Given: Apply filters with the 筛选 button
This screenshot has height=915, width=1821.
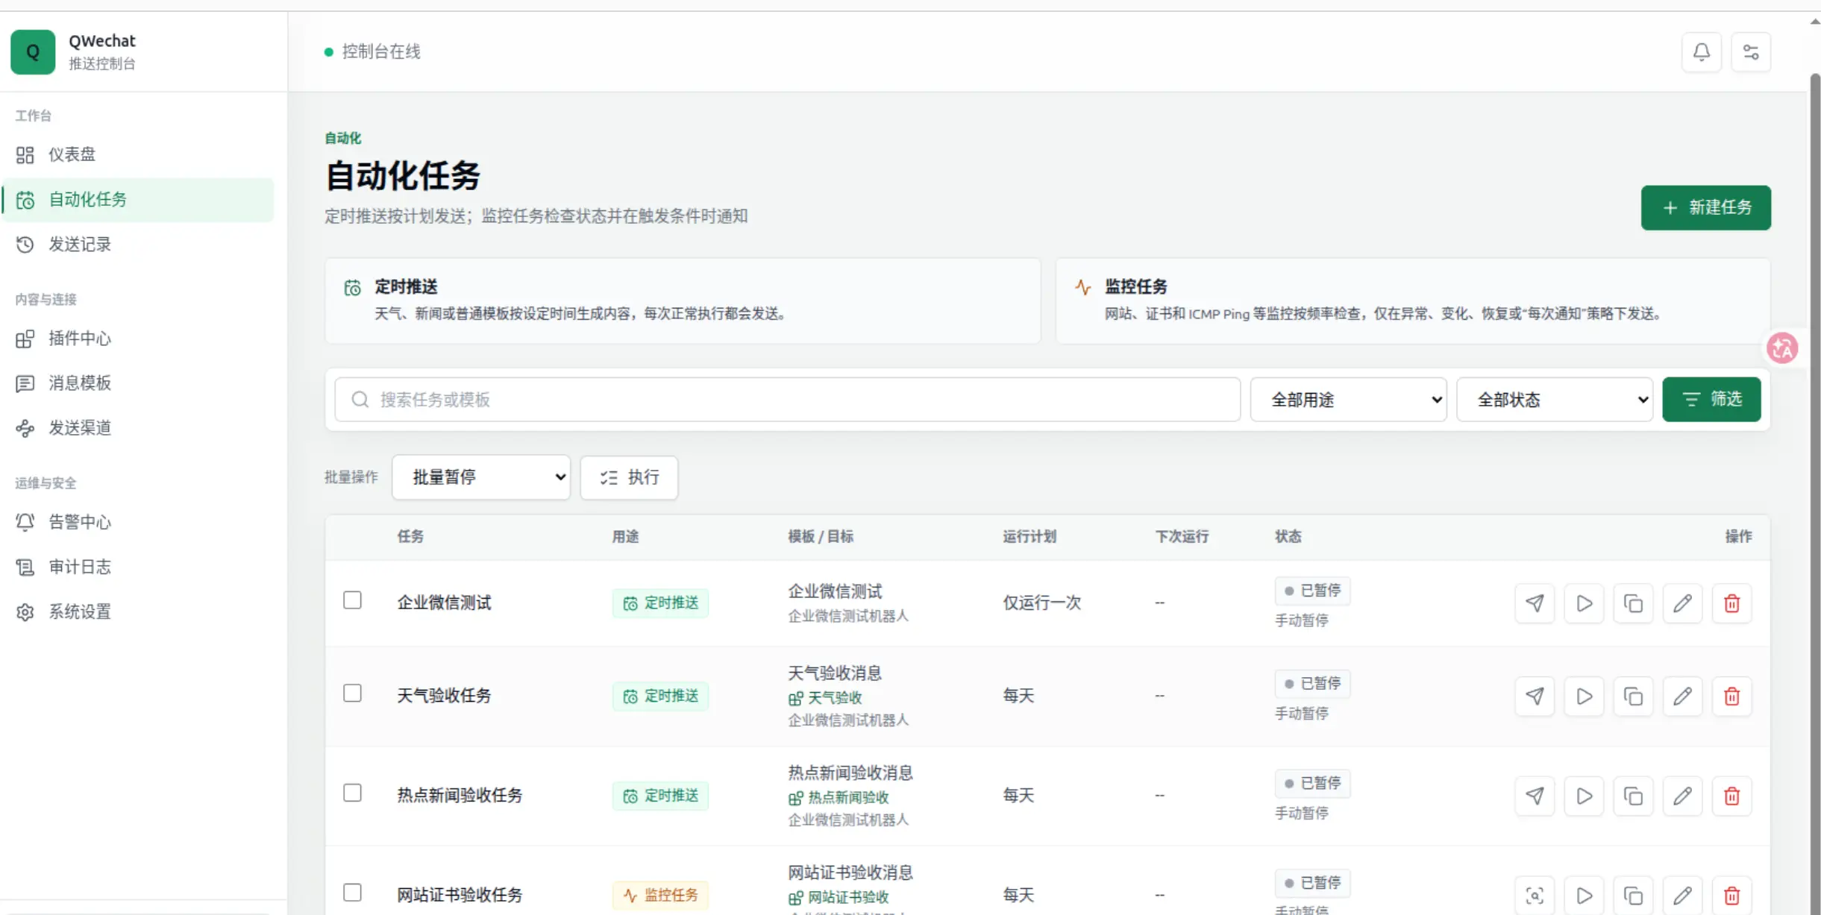Looking at the screenshot, I should (1711, 400).
